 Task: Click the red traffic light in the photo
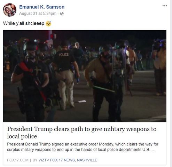pos(52,36)
